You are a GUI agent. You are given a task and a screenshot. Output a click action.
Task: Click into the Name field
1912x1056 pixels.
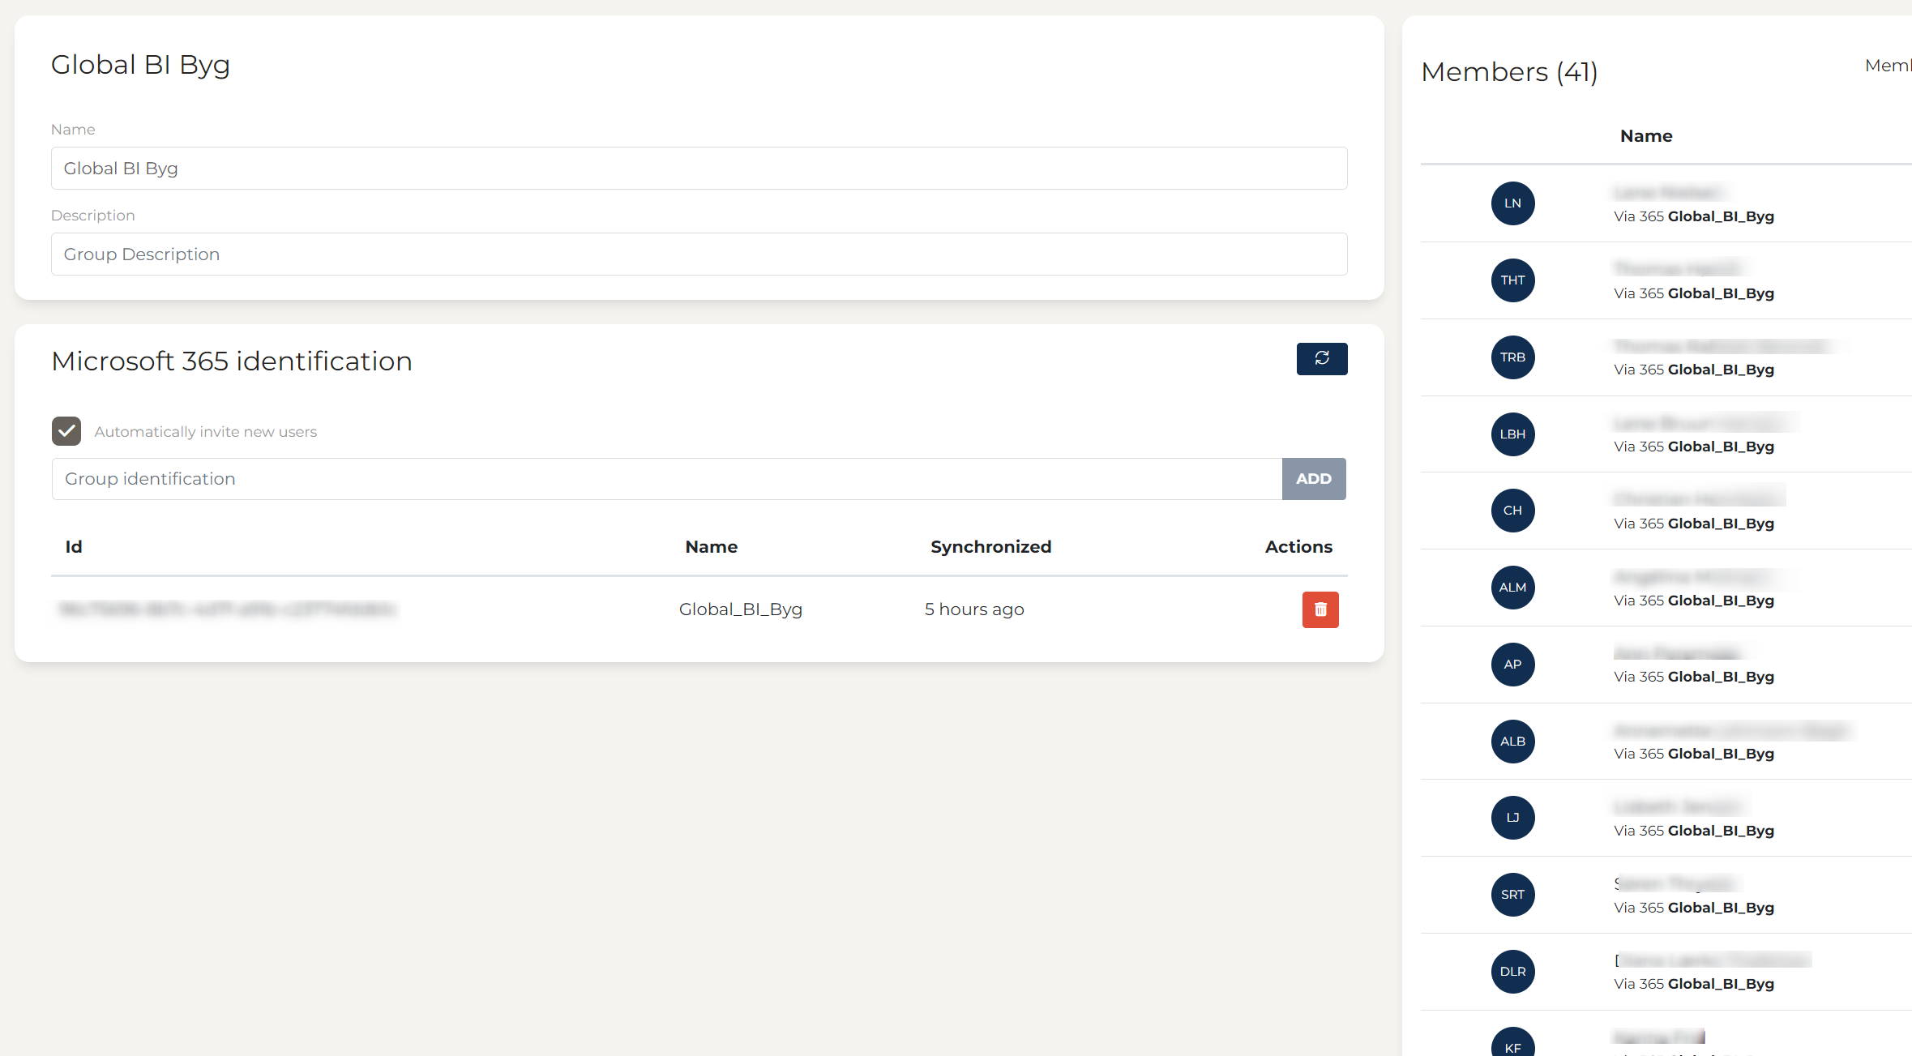point(697,169)
